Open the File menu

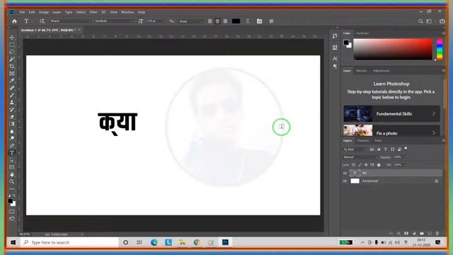[22, 12]
